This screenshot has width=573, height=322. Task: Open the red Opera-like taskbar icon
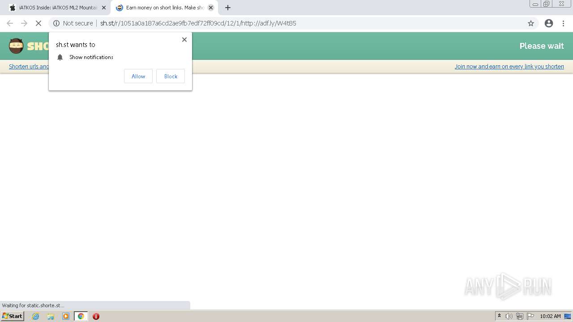(96, 316)
